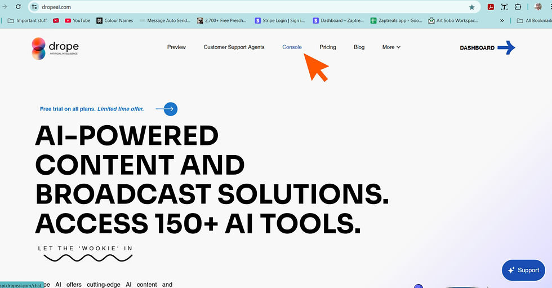Viewport: 552px width, 288px height.
Task: Reload the page with the refresh icon
Action: 18,7
